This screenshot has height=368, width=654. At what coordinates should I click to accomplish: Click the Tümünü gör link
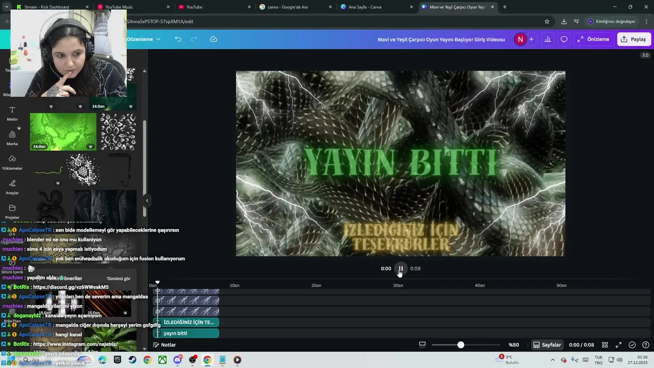pos(119,279)
